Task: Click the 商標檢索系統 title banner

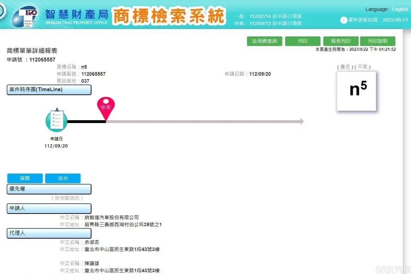Action: (169, 16)
